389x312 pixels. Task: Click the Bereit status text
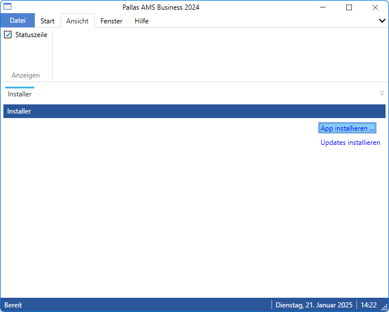13,305
